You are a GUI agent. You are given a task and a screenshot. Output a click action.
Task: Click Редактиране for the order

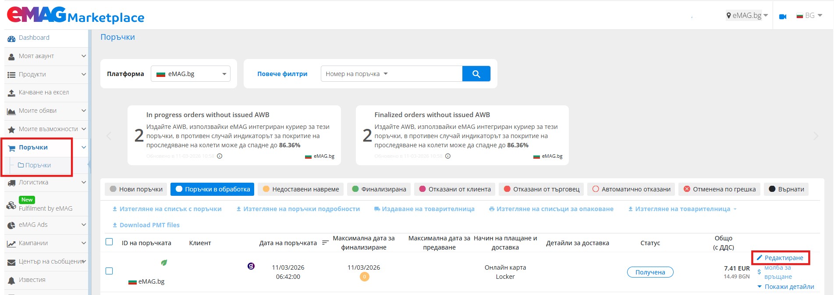click(781, 258)
